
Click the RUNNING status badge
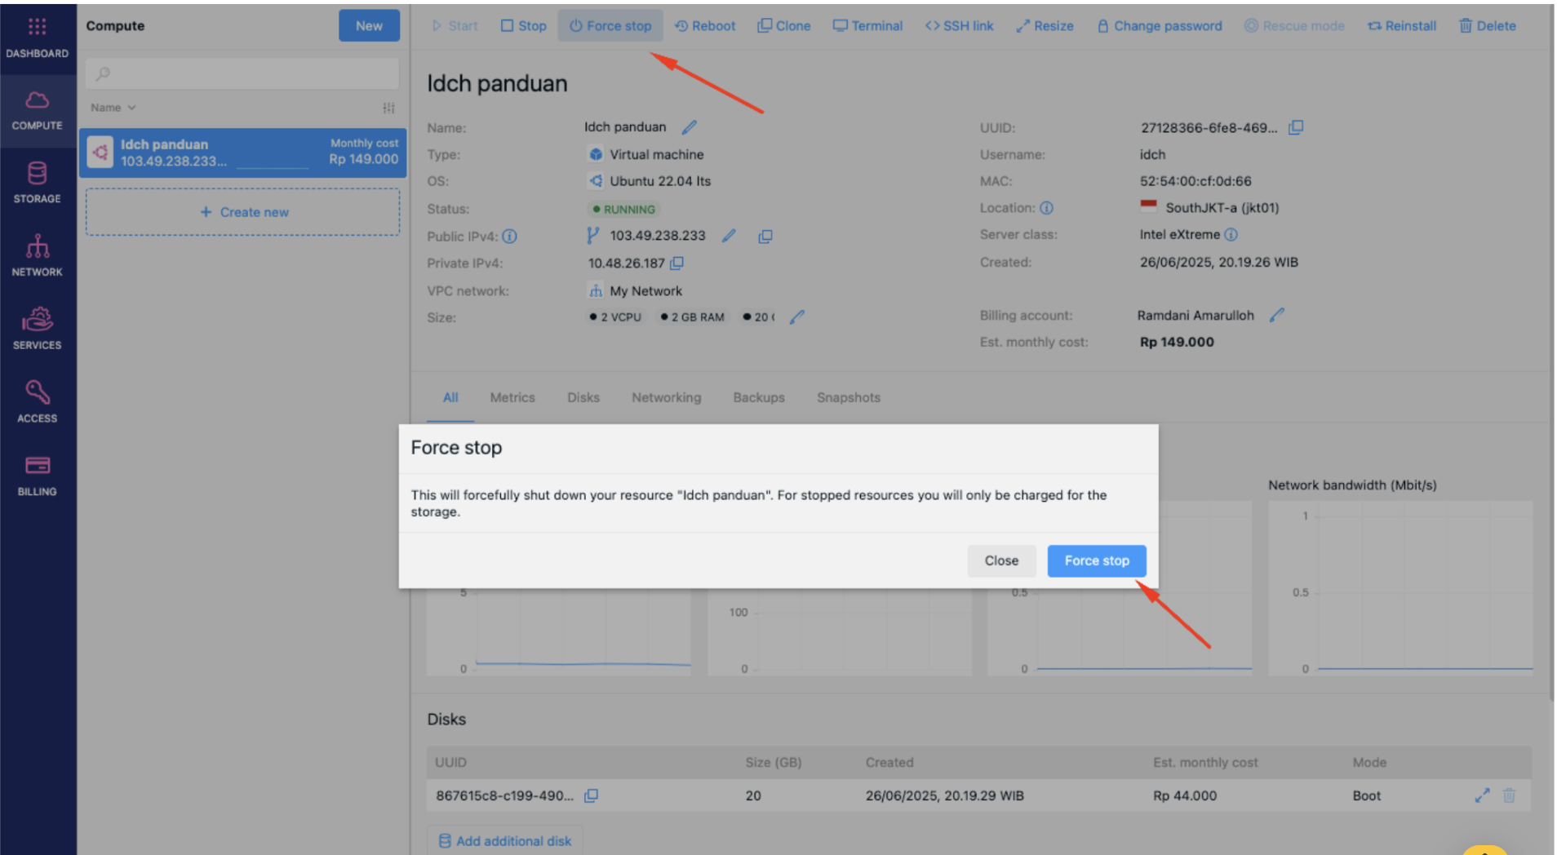624,210
